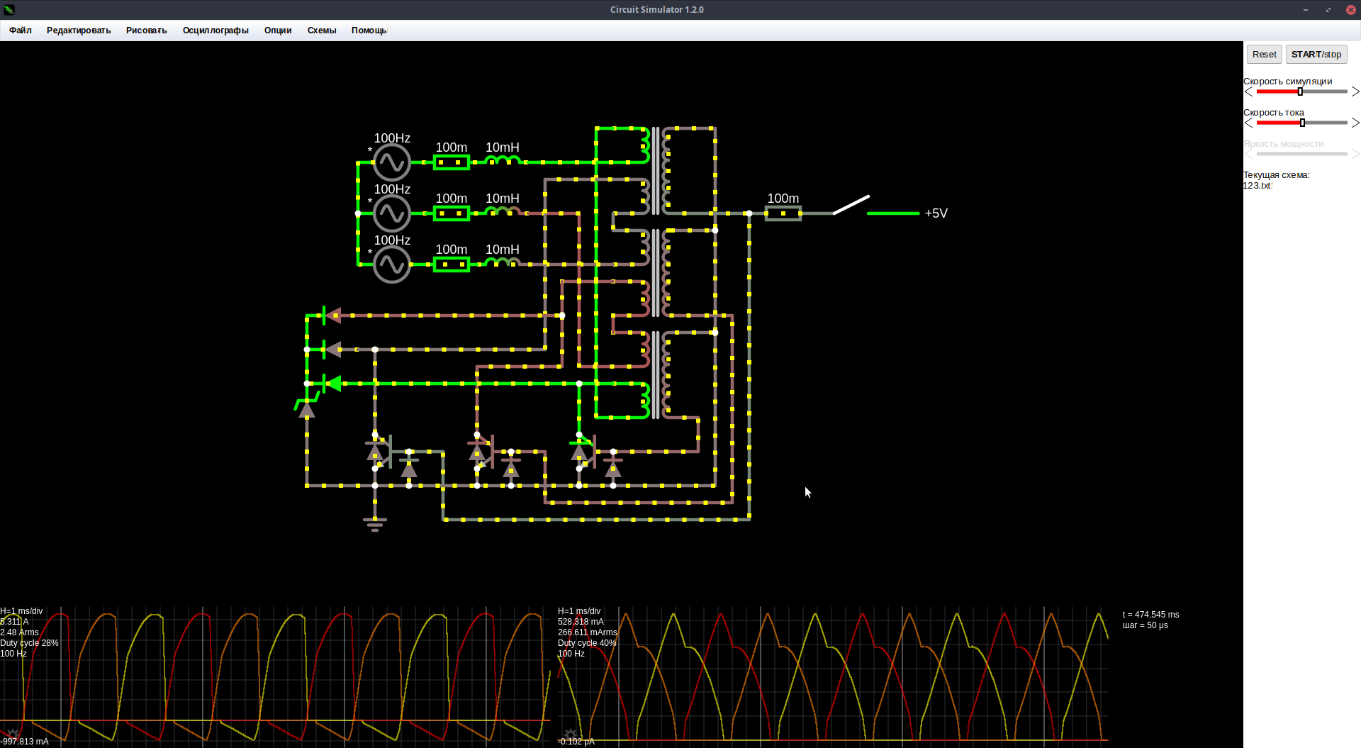The height and width of the screenshot is (748, 1361).
Task: Select the top 100Hz AC source
Action: point(391,162)
